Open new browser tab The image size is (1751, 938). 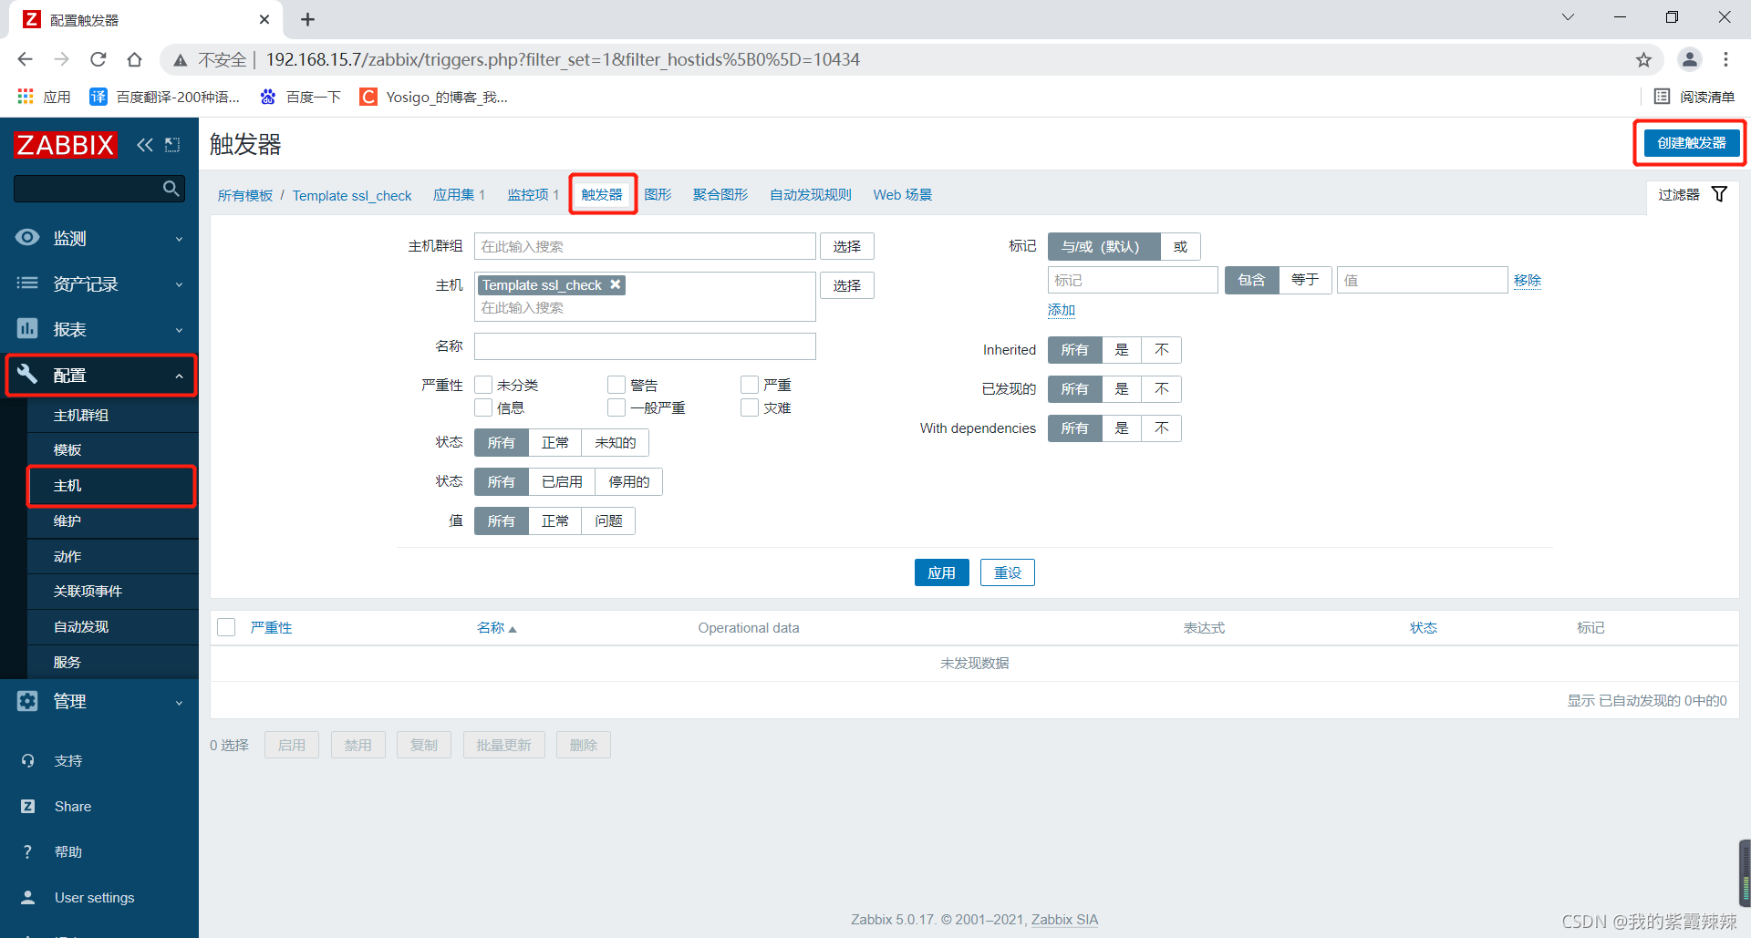(307, 19)
